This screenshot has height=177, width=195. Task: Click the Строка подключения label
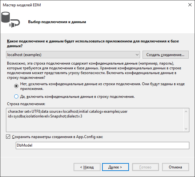26,104
